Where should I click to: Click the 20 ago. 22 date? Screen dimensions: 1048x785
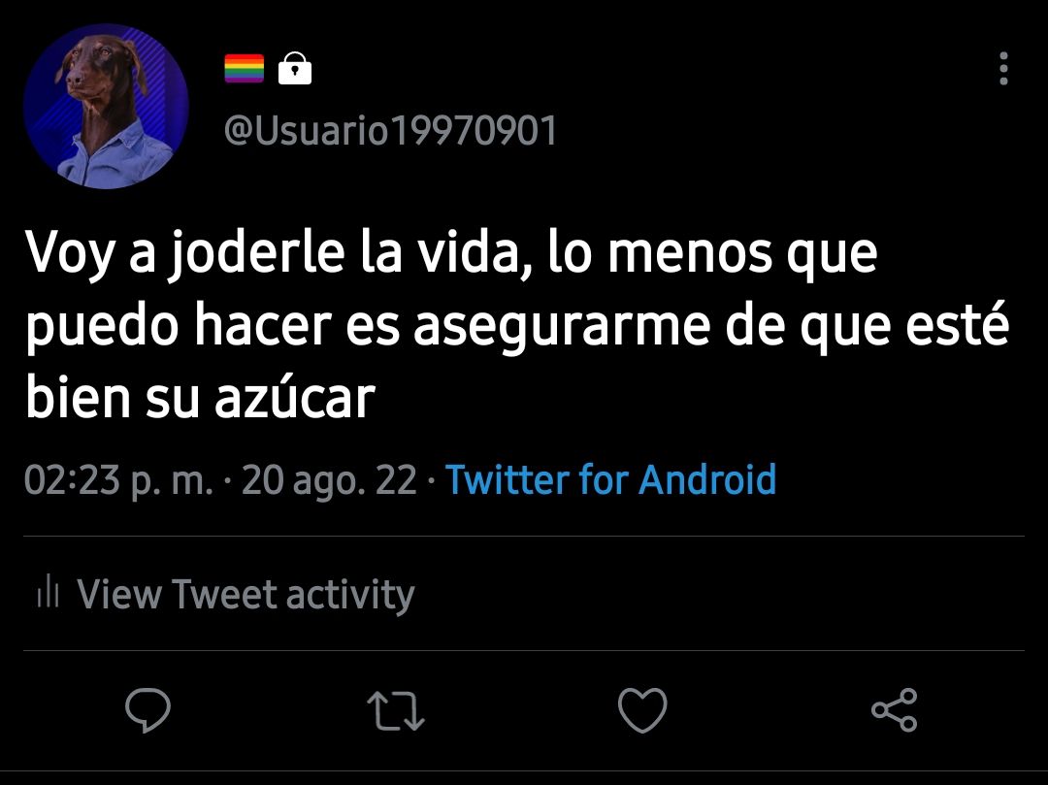pos(329,479)
